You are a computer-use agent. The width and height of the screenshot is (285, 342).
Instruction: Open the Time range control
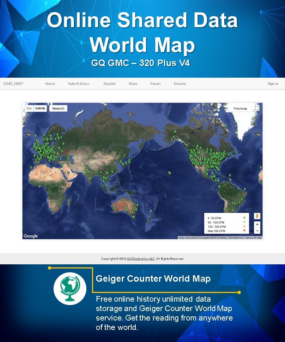tap(240, 108)
